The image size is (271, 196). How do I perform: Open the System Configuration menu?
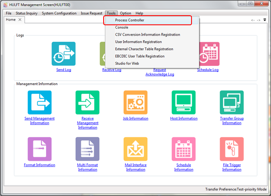coord(59,13)
